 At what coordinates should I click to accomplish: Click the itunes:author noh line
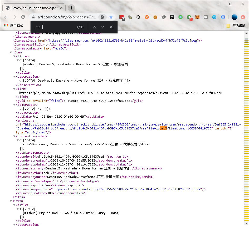[47, 173]
